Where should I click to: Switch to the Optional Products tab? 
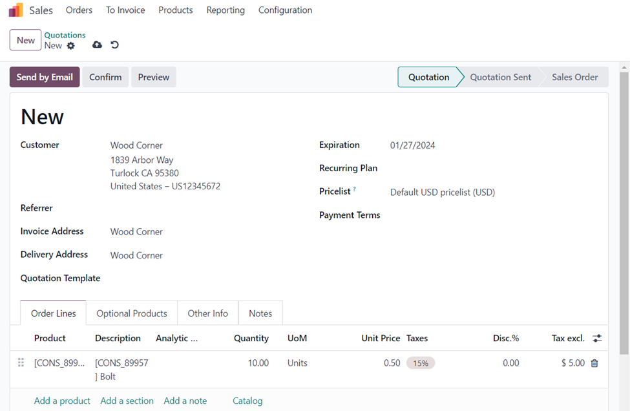tap(132, 313)
